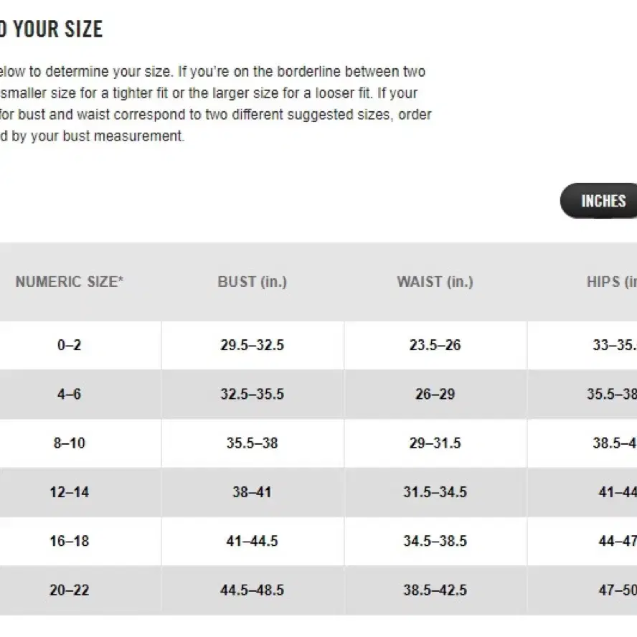Click the WAIST (in.) column header
Screen dimensions: 637x637
[x=435, y=281]
